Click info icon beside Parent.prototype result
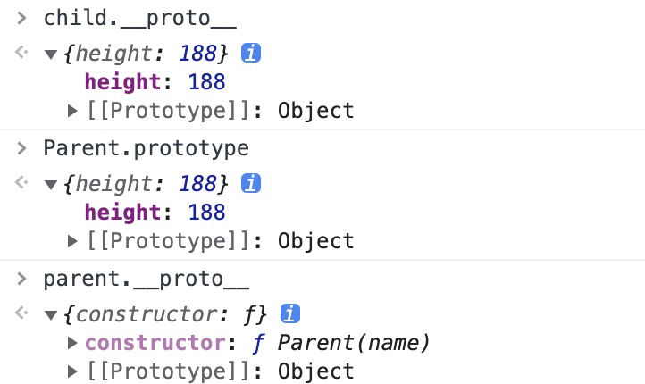Viewport: 645px width, 384px height. coord(252,184)
